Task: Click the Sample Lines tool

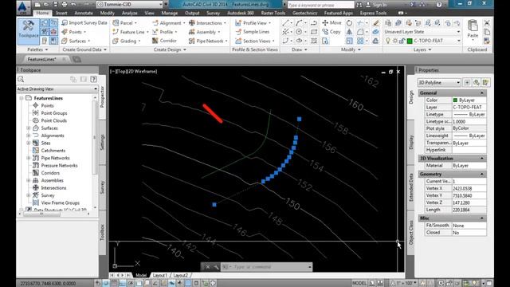Action: [x=253, y=32]
